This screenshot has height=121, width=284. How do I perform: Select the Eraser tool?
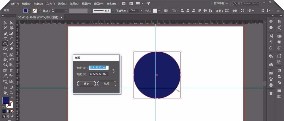[x=11, y=49]
